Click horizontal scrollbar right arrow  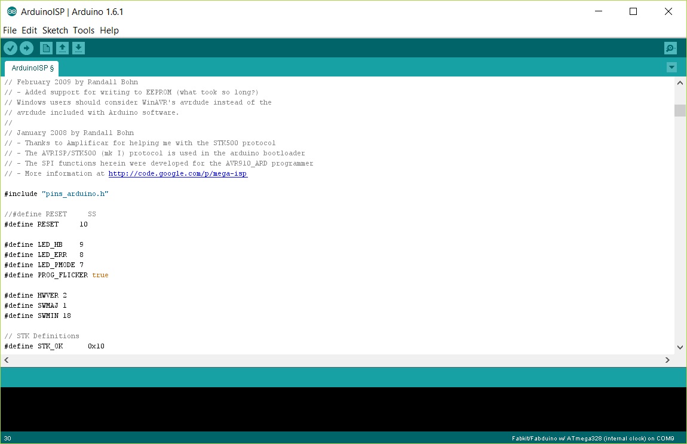point(667,360)
